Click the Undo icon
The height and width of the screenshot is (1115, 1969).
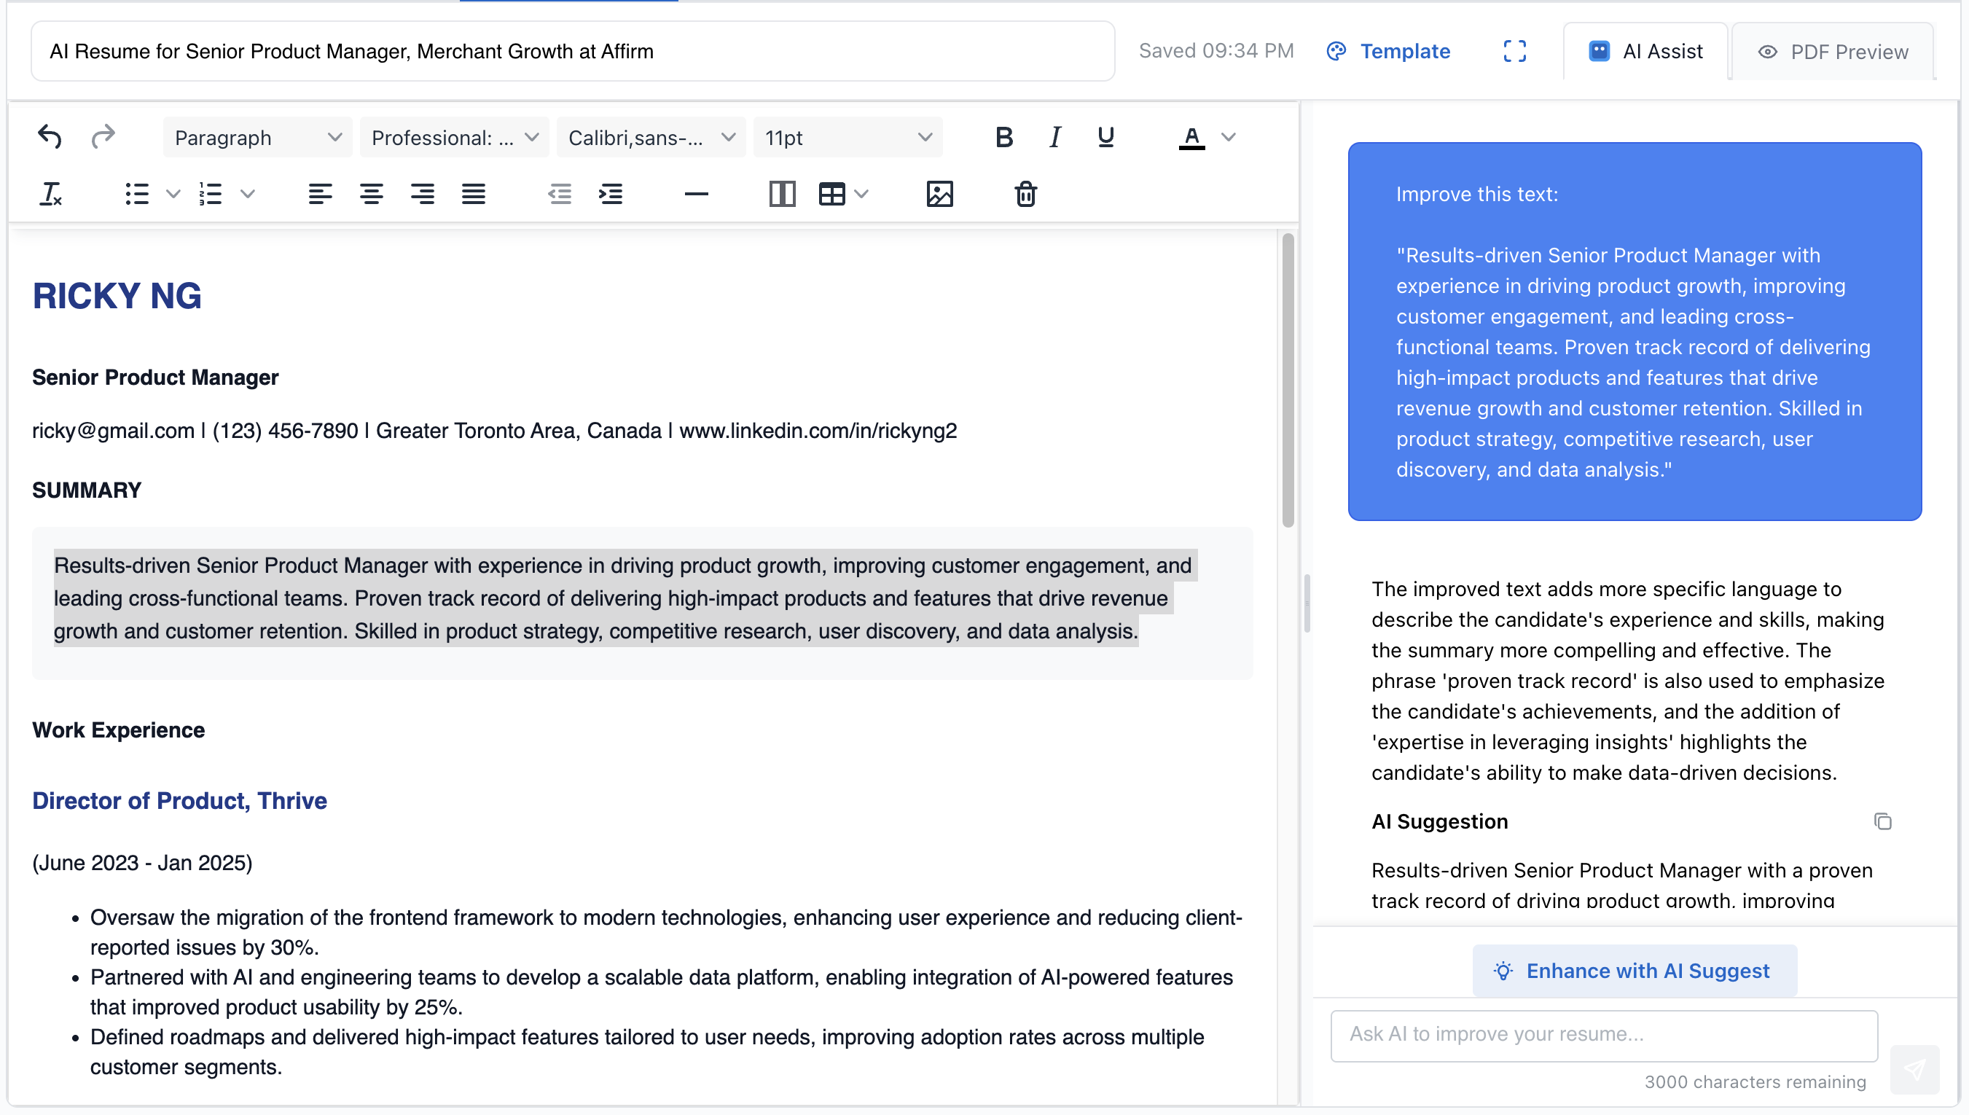click(x=49, y=137)
